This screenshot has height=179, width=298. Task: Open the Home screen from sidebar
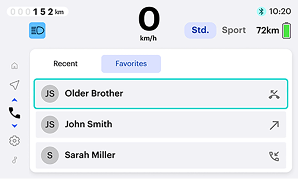(15, 66)
